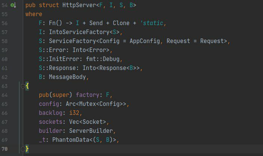Image resolution: width=263 pixels, height=156 pixels.
Task: Click the closing fold marker on line 70
Action: click(x=23, y=149)
